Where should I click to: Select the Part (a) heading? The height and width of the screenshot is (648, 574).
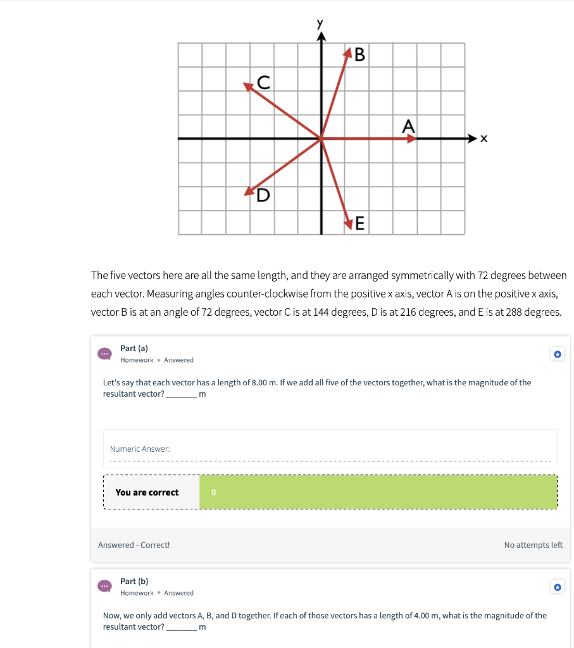coord(134,347)
